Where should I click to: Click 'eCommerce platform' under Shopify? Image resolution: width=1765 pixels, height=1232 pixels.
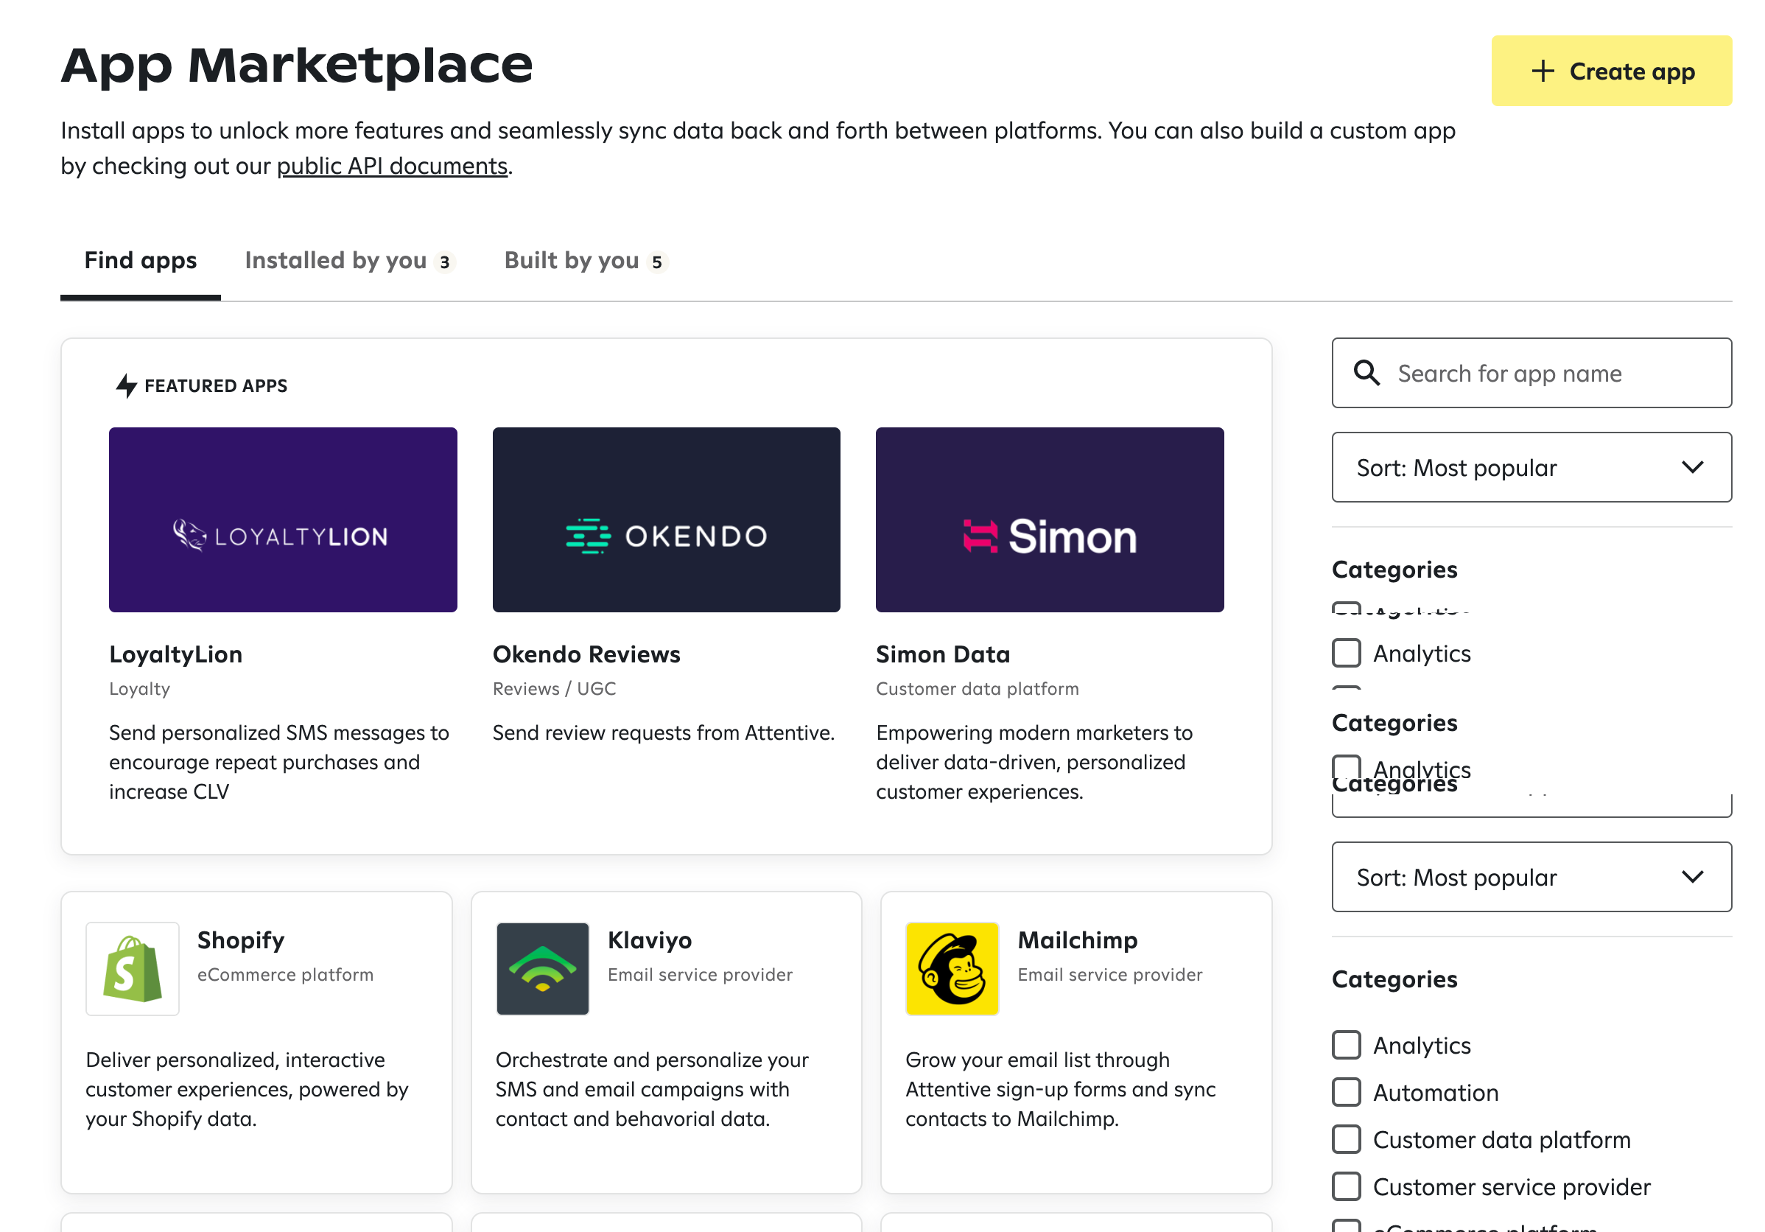coord(285,975)
